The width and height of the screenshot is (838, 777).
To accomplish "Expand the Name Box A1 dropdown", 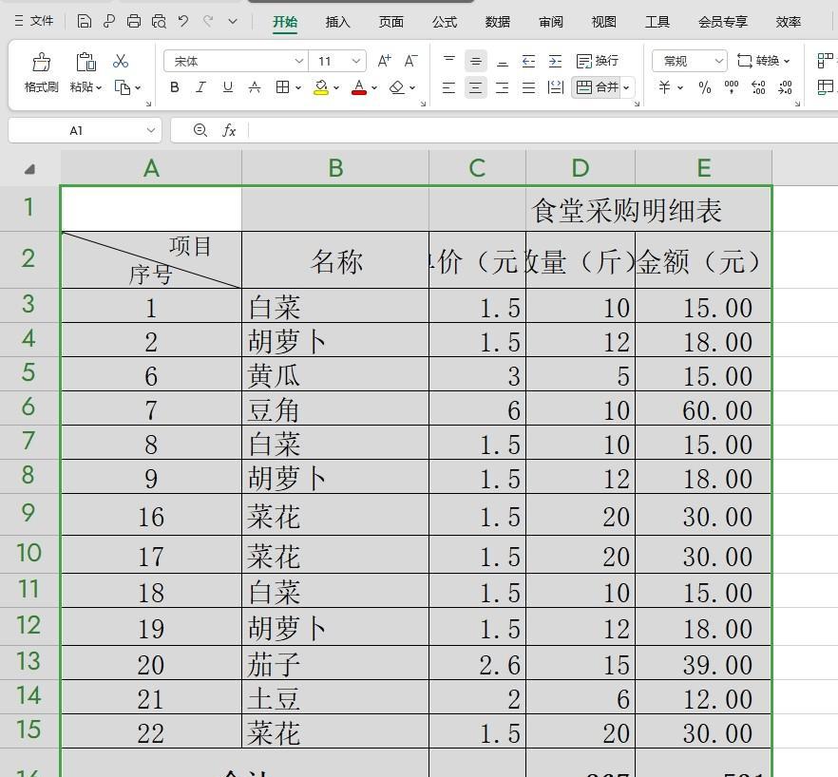I will [x=151, y=130].
